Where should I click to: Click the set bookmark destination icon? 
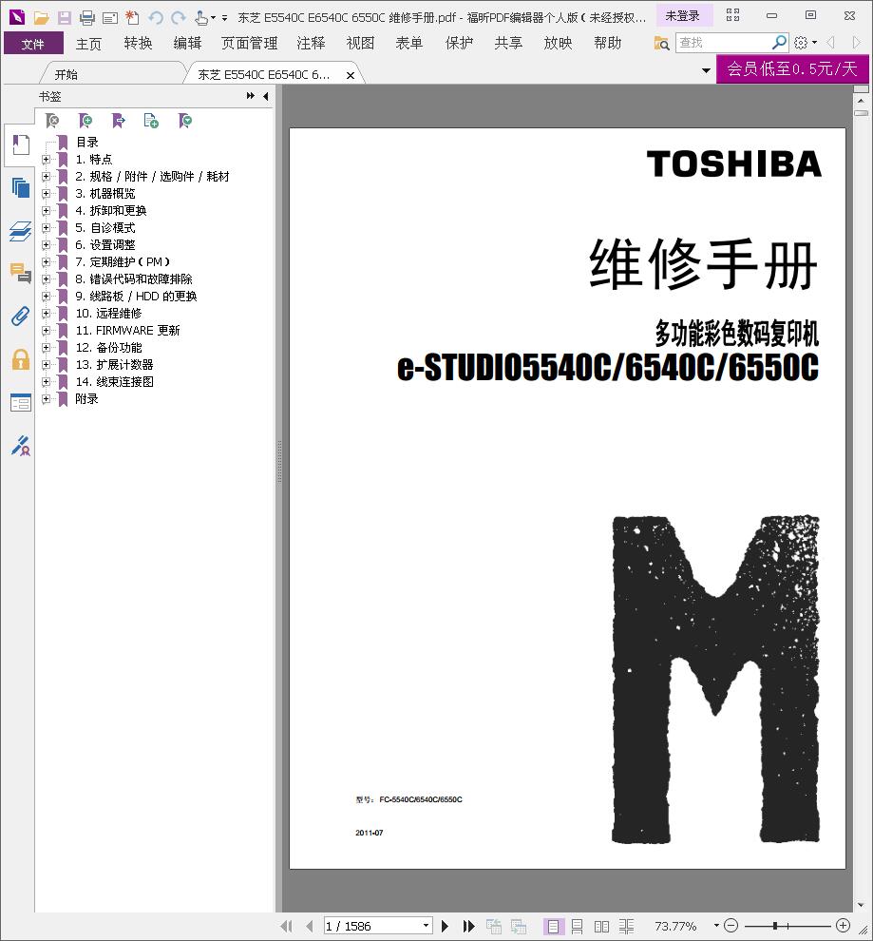(x=118, y=122)
